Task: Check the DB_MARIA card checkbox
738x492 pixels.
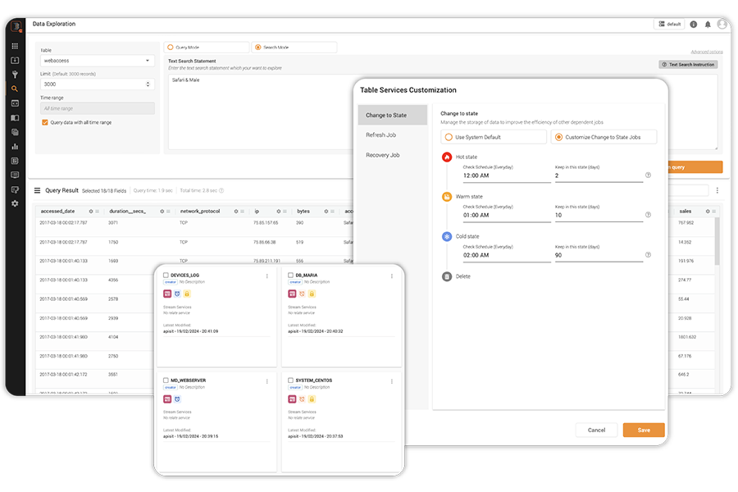Action: pyautogui.click(x=290, y=275)
